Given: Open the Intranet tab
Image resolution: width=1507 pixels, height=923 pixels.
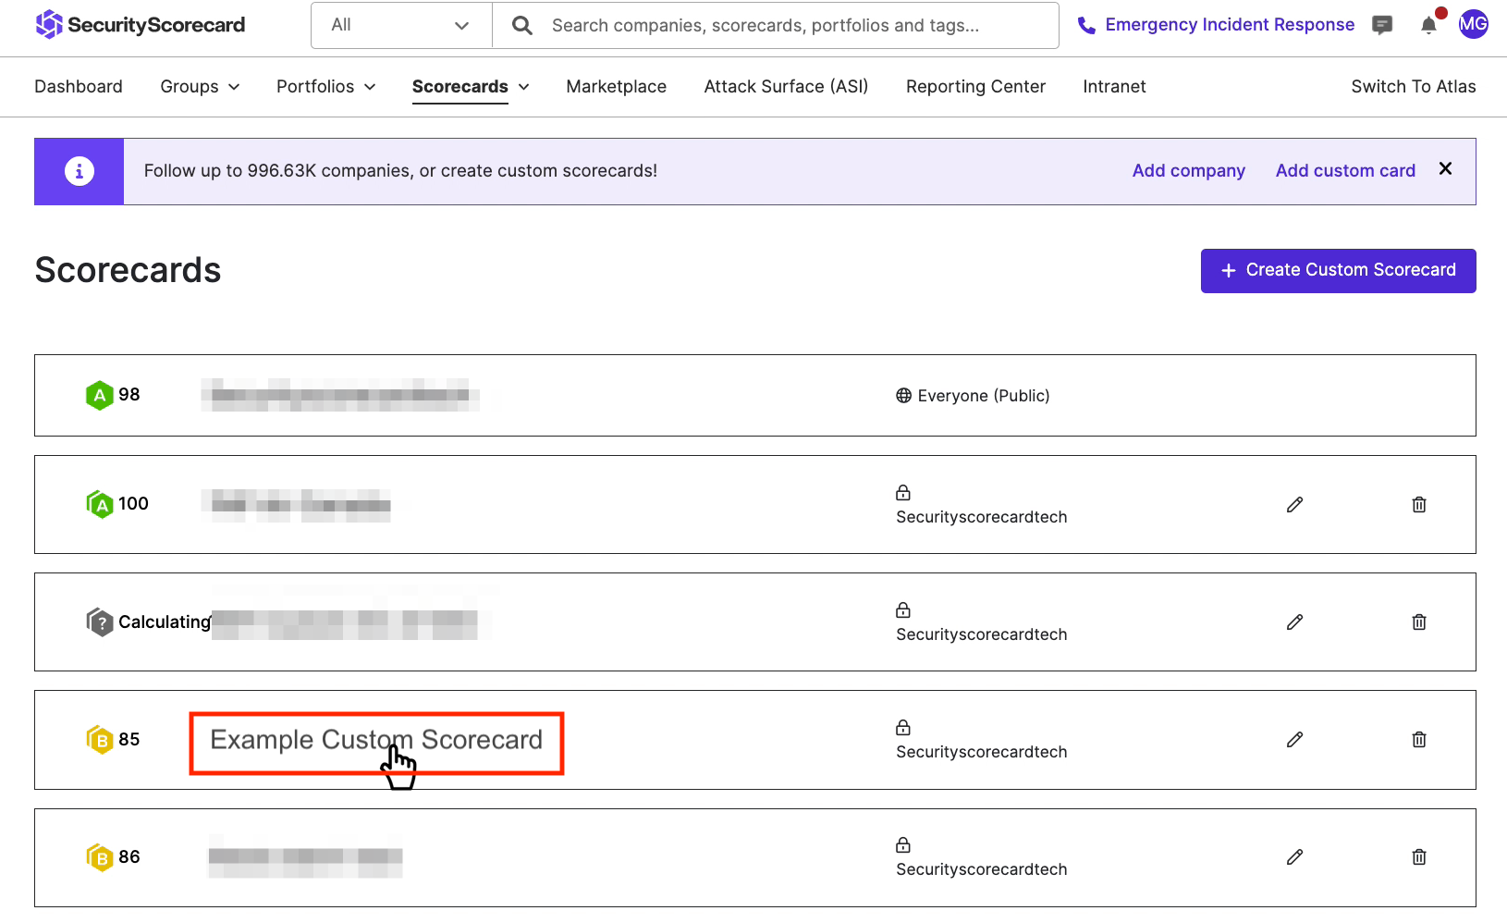Looking at the screenshot, I should coord(1114,86).
